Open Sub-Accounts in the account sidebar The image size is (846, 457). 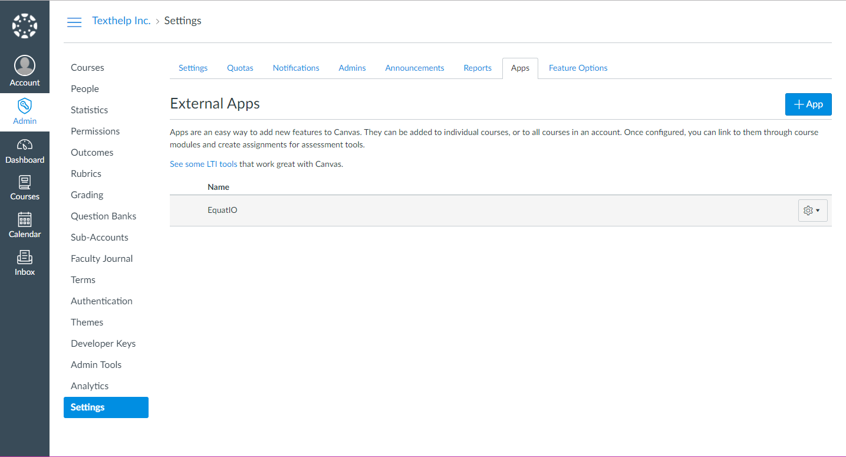[x=99, y=237]
